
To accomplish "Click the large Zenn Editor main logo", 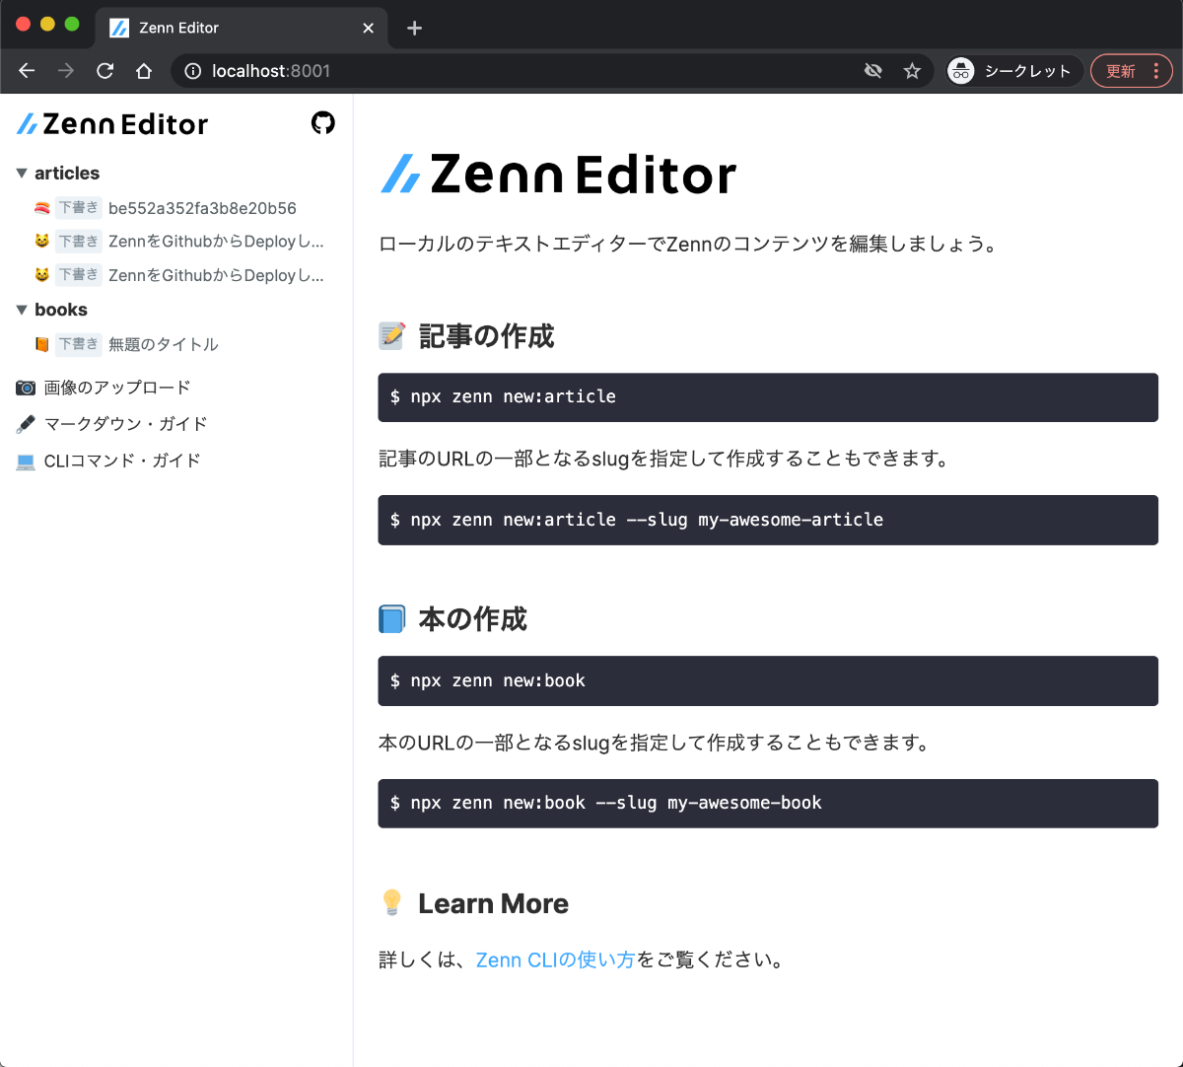I will tap(558, 175).
